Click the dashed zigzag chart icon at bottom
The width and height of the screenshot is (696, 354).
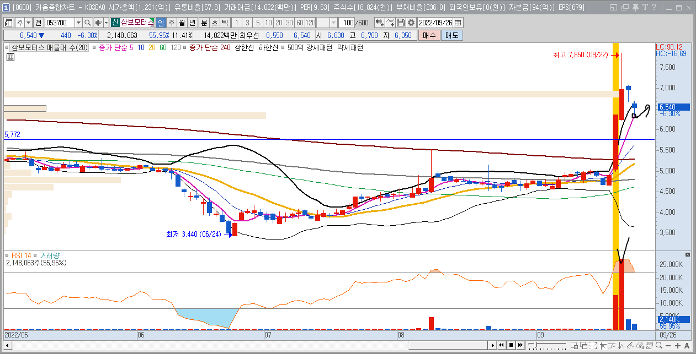[x=593, y=346]
